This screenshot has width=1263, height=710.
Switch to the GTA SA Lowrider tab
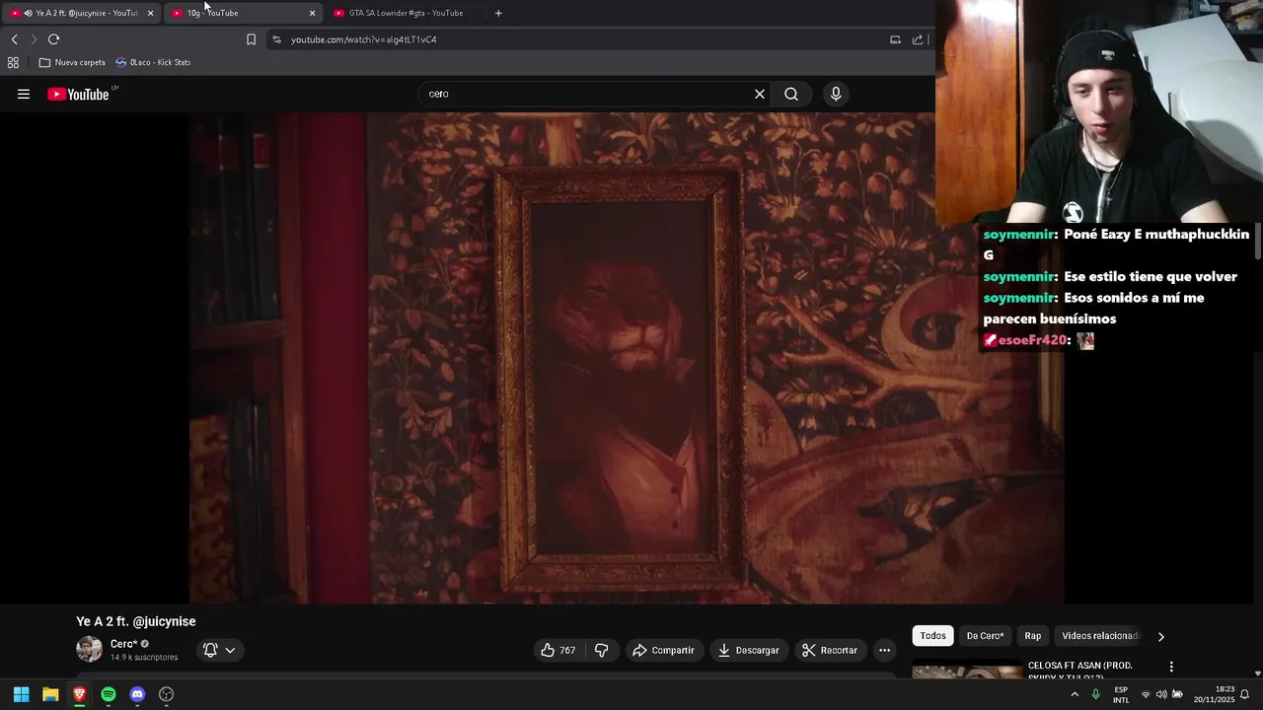(405, 13)
